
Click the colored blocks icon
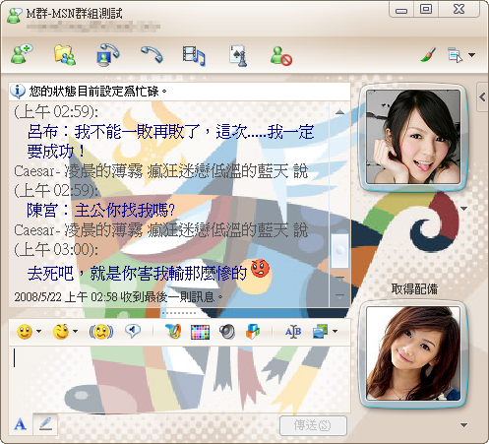(253, 331)
